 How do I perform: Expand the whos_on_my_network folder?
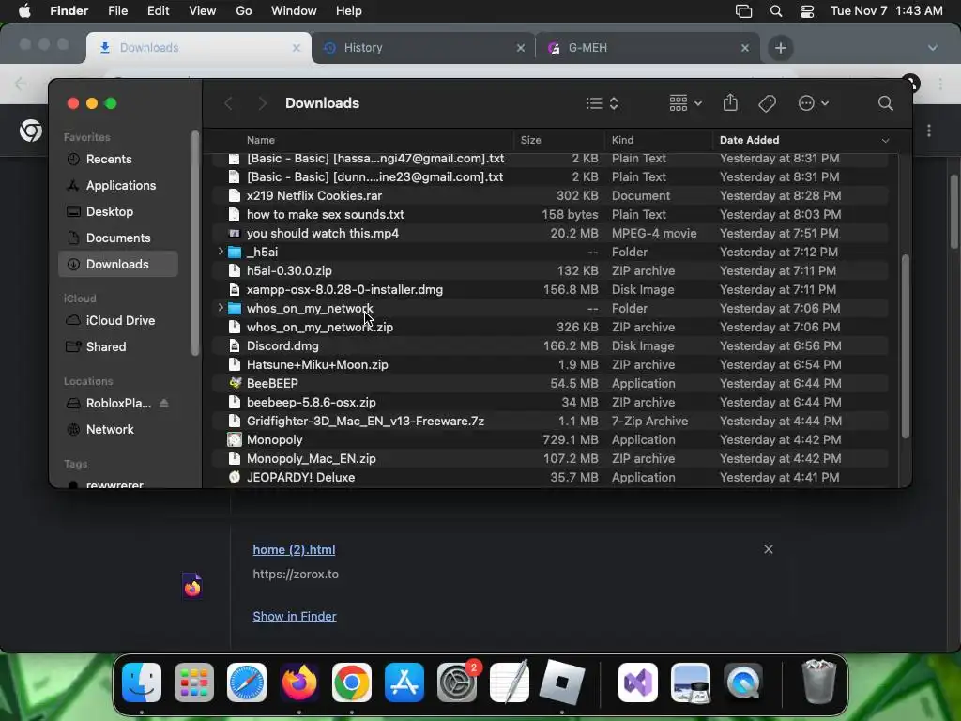pos(220,308)
